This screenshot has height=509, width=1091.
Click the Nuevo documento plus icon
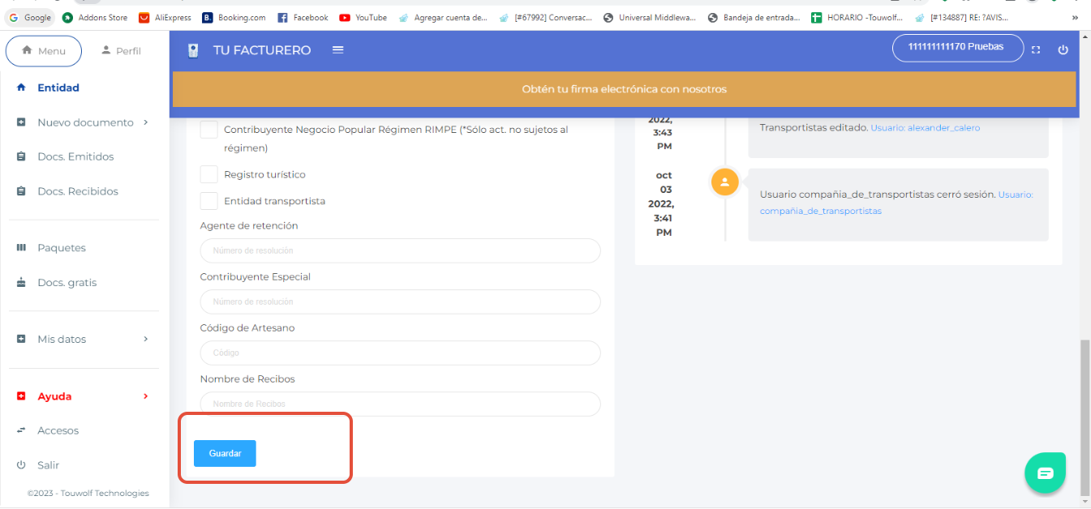[21, 122]
